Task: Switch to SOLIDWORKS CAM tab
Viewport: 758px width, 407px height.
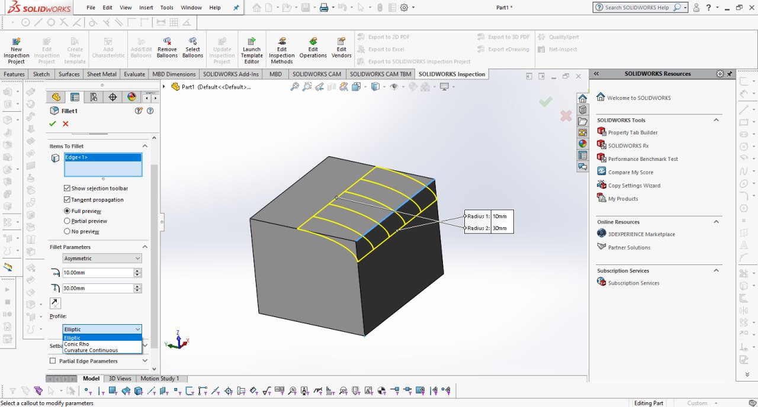Action: click(317, 74)
